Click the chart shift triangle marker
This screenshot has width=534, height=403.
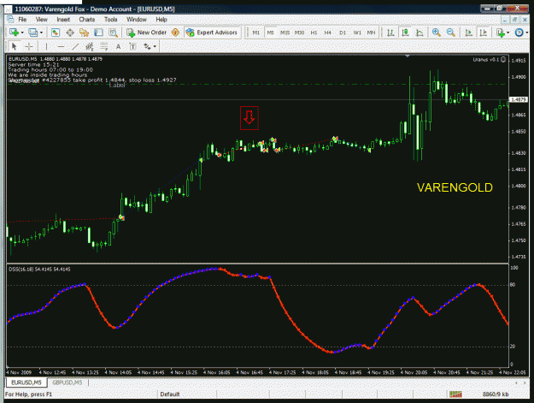tap(408, 56)
